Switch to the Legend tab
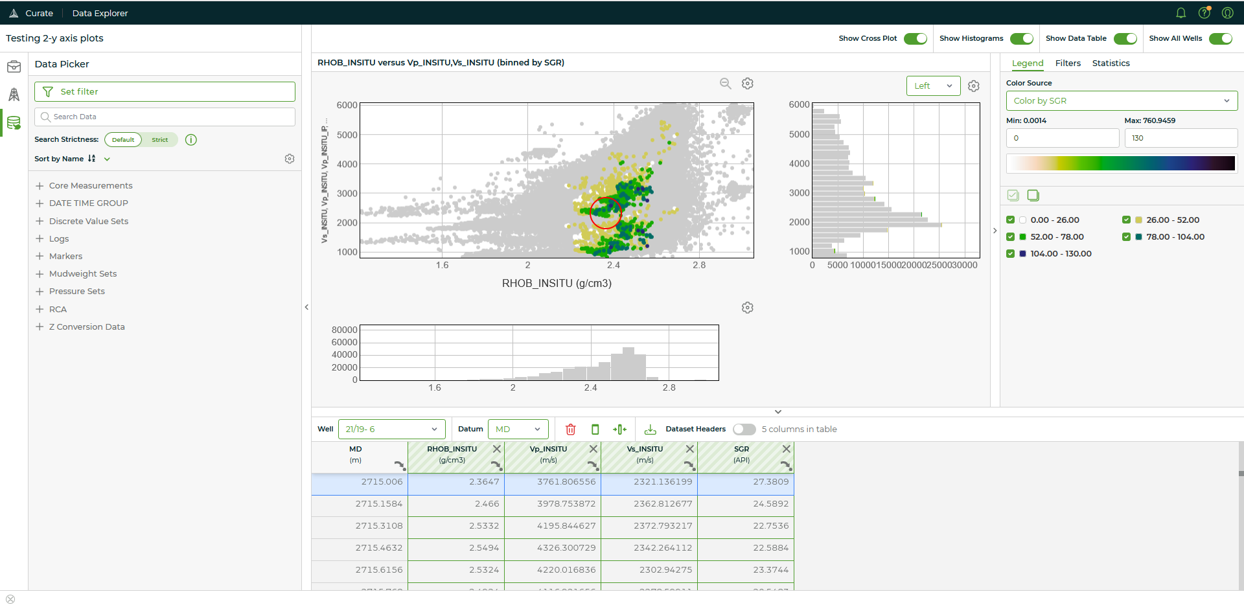This screenshot has width=1244, height=607. point(1028,63)
